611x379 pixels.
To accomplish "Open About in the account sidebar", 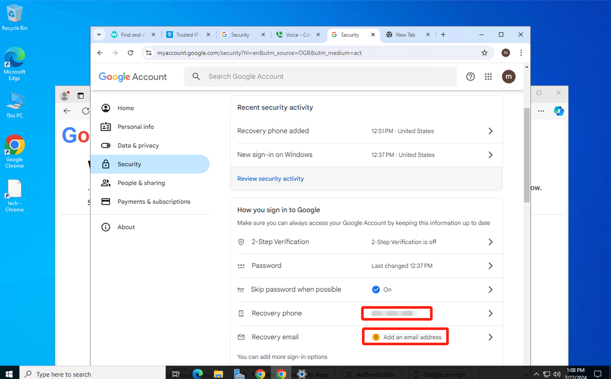I will click(x=150, y=227).
